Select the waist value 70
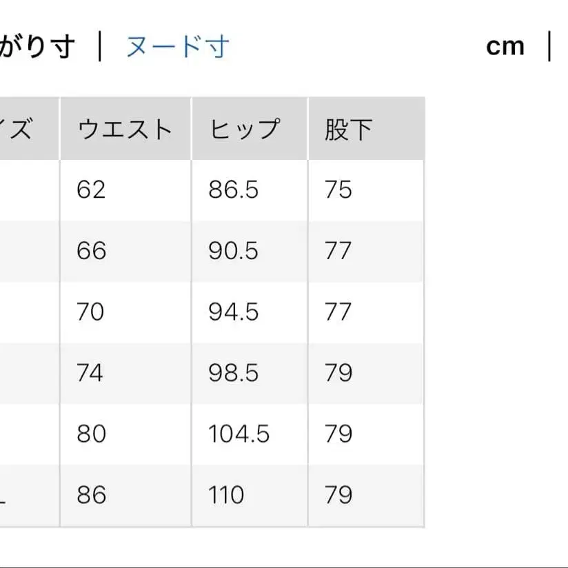This screenshot has width=568, height=568. point(90,312)
